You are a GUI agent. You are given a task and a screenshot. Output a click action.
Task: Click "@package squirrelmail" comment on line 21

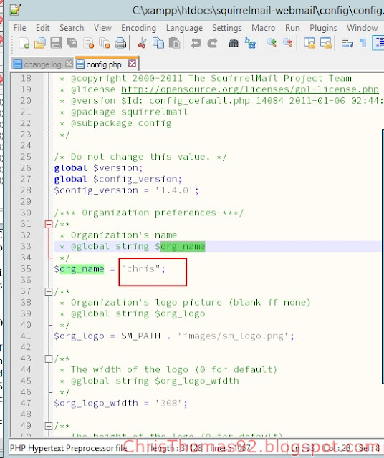click(x=129, y=112)
